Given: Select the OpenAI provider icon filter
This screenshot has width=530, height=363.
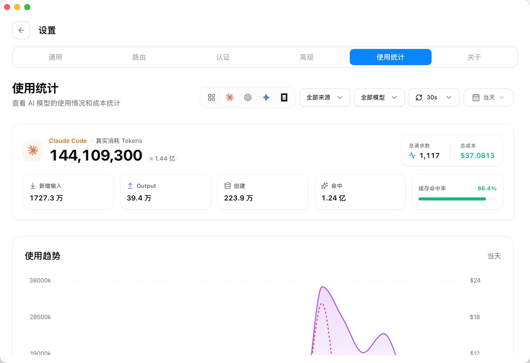Looking at the screenshot, I should [248, 98].
